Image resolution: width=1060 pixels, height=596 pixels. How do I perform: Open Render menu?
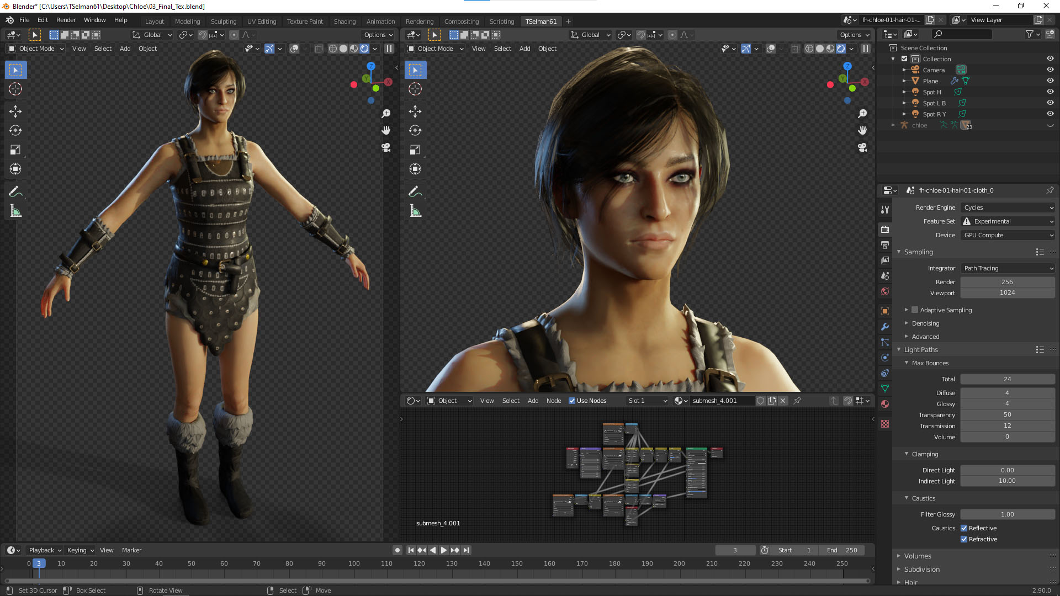pyautogui.click(x=66, y=20)
